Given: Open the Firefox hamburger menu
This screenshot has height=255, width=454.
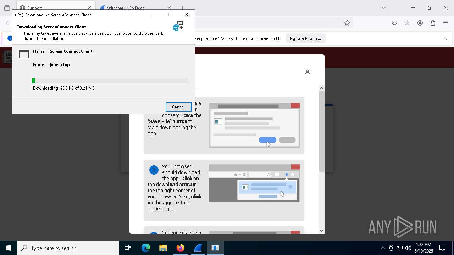Looking at the screenshot, I should pos(445,23).
